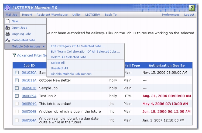This screenshot has height=133, width=202.
Task: Choose Open Jobs menu entry
Action: (25, 28)
